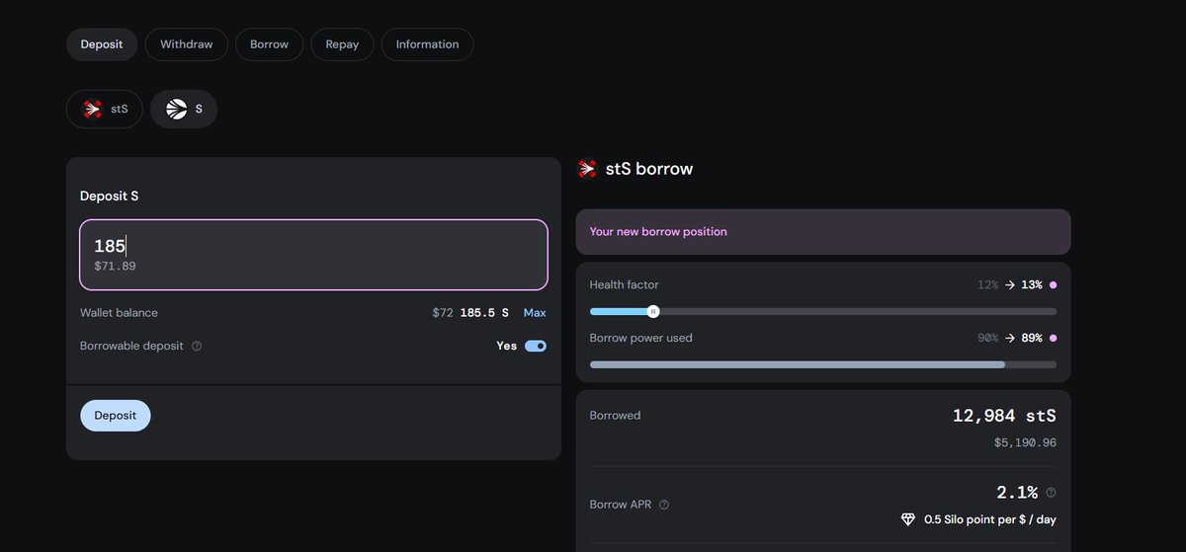This screenshot has height=552, width=1186.
Task: Click the '$5,190.96' borrowed value
Action: point(1025,443)
